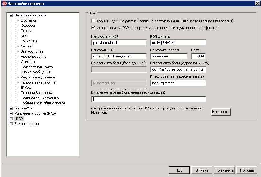Open help with Помощь button

pyautogui.click(x=247, y=170)
